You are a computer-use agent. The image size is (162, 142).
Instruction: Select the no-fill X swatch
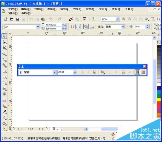click(159, 43)
